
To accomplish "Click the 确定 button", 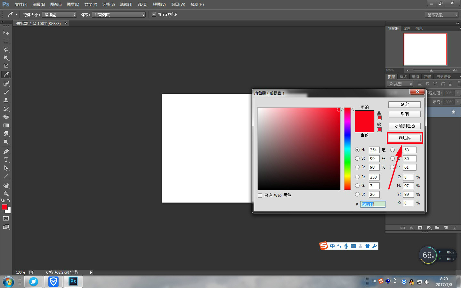I will point(405,105).
